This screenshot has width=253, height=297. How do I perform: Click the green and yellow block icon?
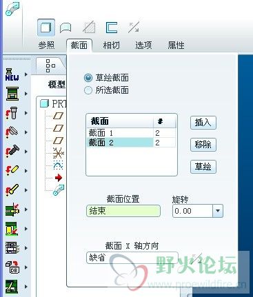[x=12, y=229]
